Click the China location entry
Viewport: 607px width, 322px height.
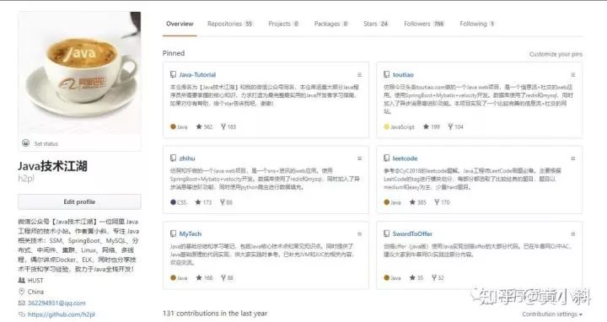pos(31,292)
